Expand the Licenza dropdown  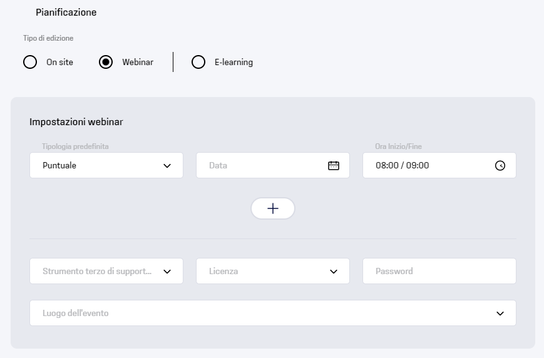[x=273, y=271]
